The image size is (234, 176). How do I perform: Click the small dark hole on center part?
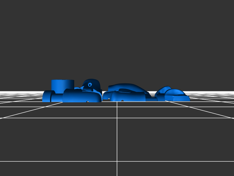coord(122,101)
